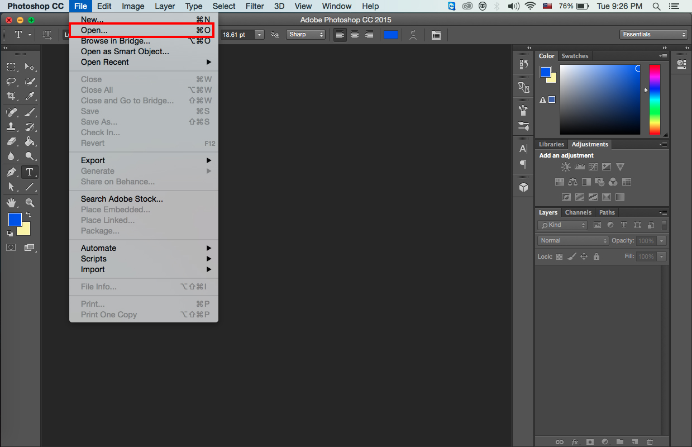Viewport: 692px width, 447px height.
Task: Toggle Lock Position for the layer
Action: (584, 256)
